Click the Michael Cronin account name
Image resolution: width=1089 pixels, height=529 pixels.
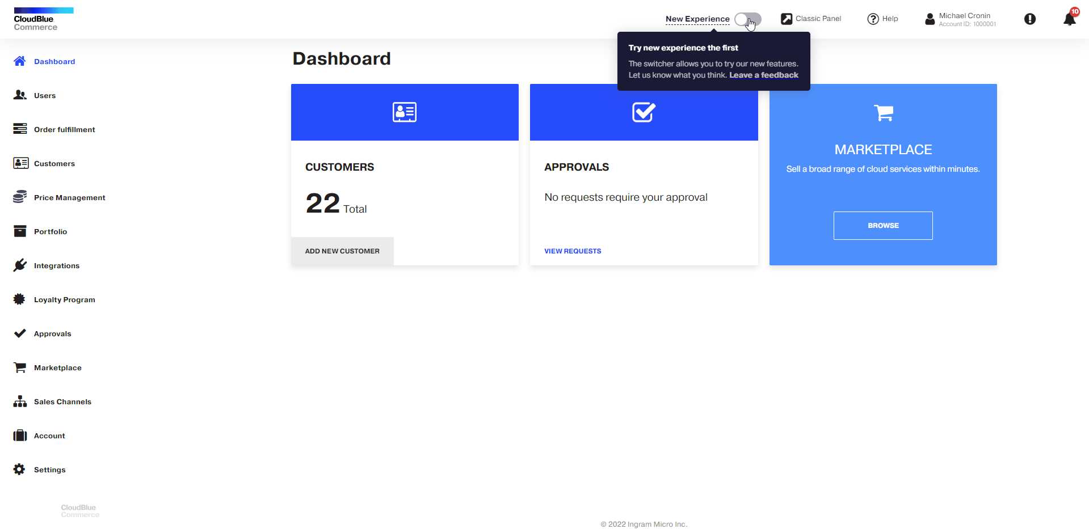(965, 15)
